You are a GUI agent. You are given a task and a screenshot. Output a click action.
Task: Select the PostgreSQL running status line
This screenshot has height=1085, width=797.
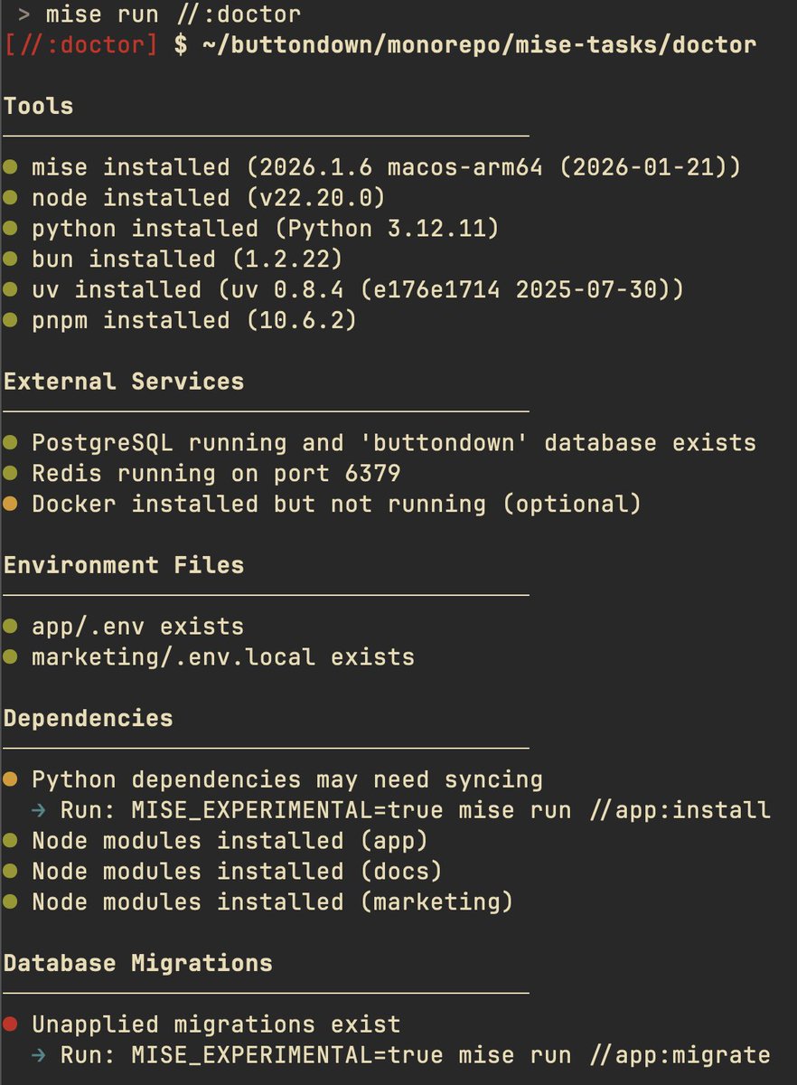point(394,443)
